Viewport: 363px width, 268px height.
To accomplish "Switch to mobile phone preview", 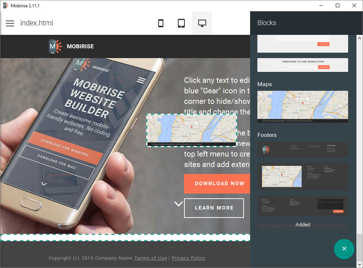I will click(161, 23).
